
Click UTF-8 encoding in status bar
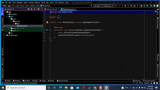[x=141, y=83]
